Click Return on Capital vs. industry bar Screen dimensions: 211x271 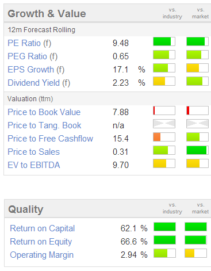coord(164,227)
